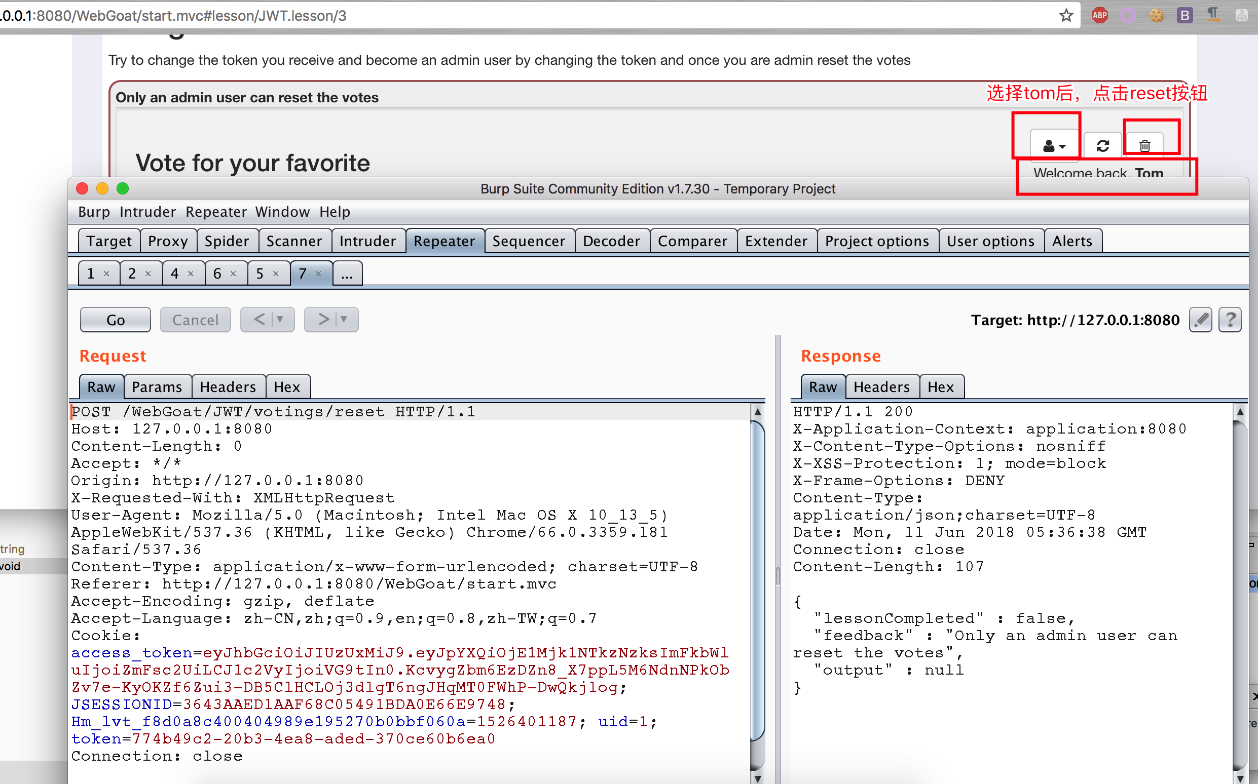Viewport: 1258px width, 784px height.
Task: Select the Request Headers tab
Action: point(228,387)
